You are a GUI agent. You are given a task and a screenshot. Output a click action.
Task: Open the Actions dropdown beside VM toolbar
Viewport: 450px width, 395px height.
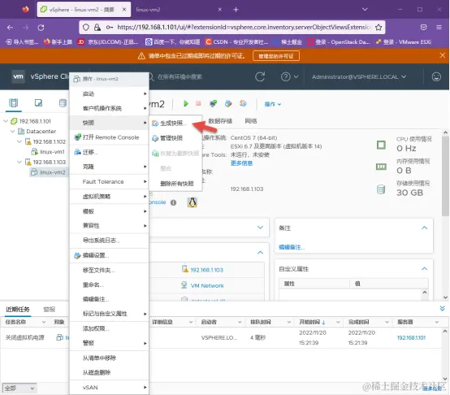pos(272,104)
